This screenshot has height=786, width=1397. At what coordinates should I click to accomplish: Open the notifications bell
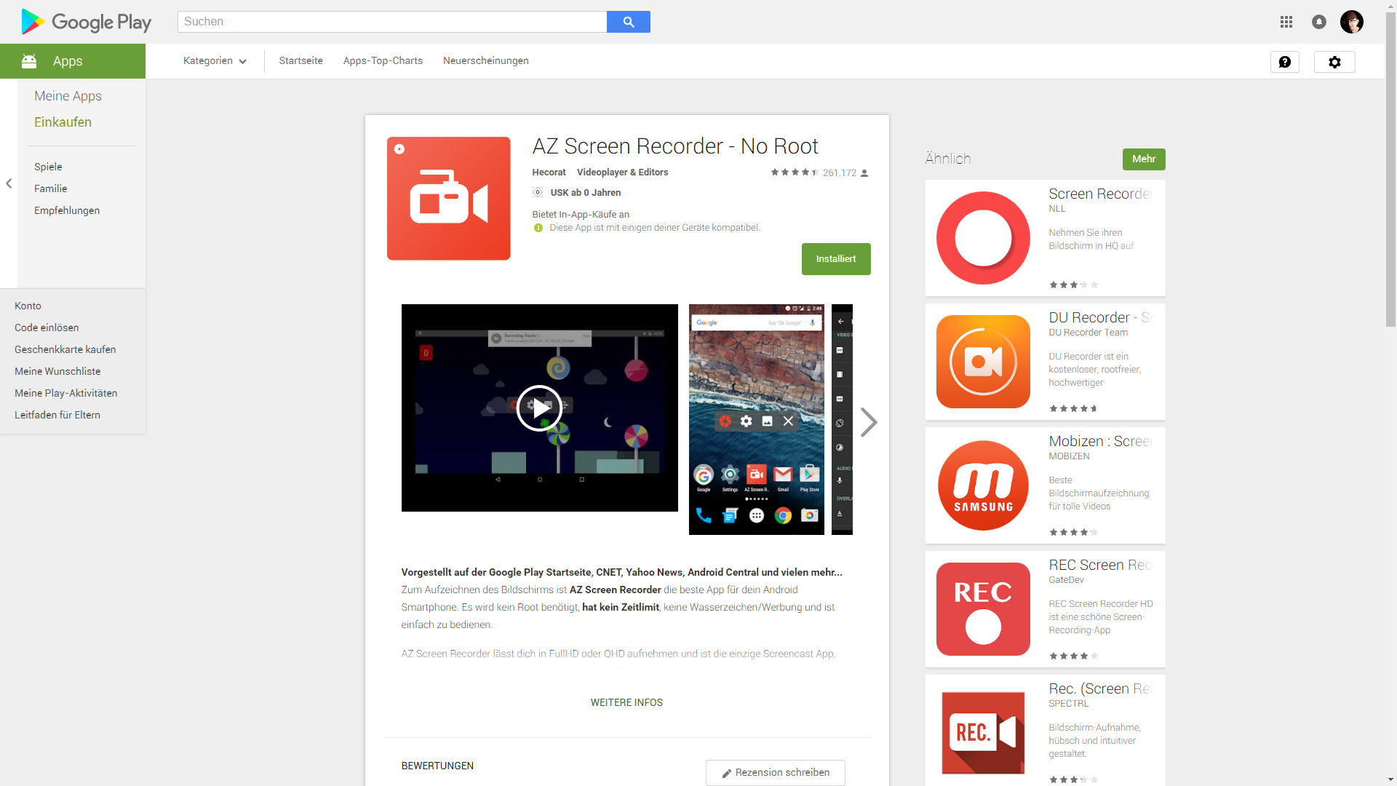1318,22
